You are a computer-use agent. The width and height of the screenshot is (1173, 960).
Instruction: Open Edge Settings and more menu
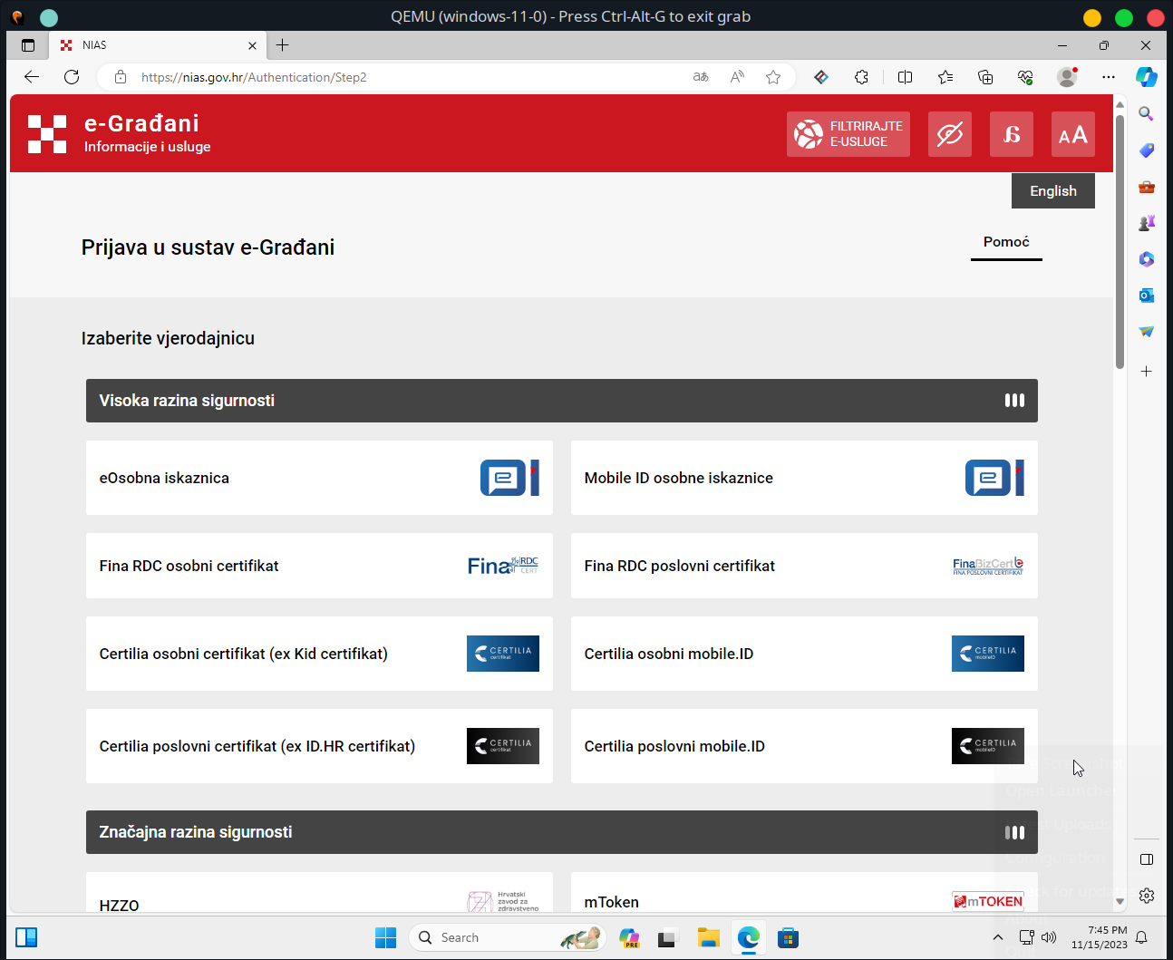1108,77
